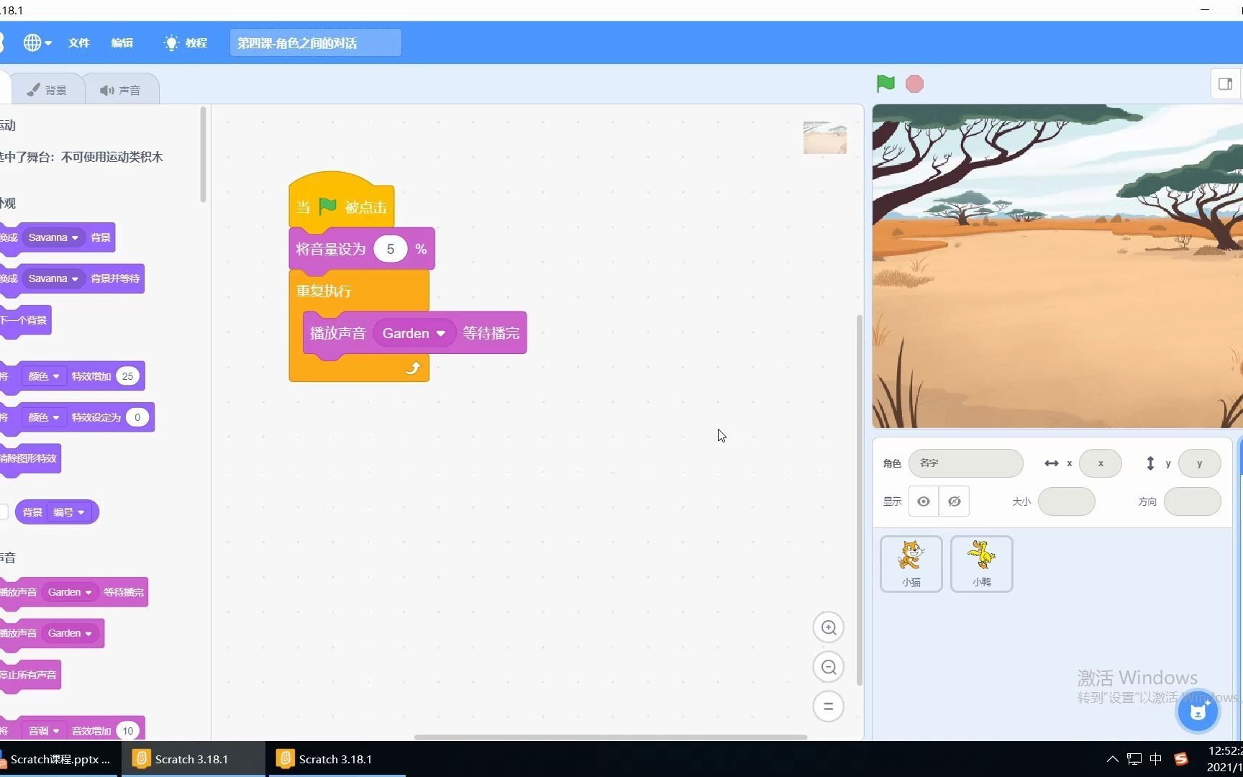Image resolution: width=1243 pixels, height=777 pixels.
Task: Click the volume value 5 in the block
Action: 390,248
